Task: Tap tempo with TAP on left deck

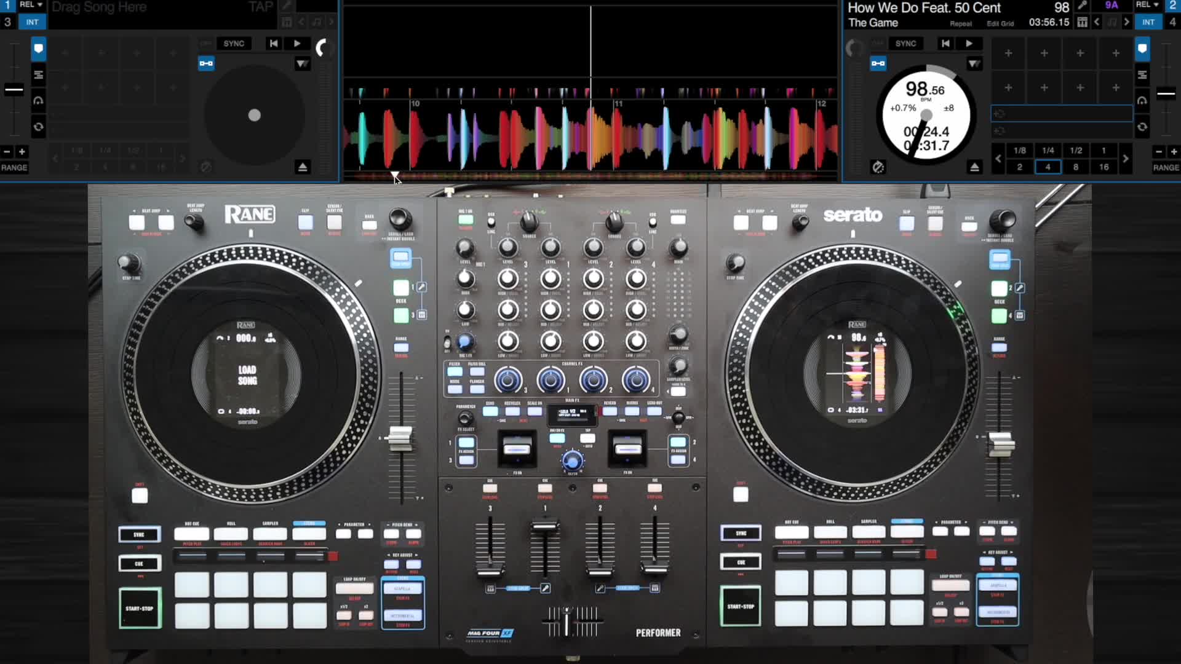Action: coord(261,7)
